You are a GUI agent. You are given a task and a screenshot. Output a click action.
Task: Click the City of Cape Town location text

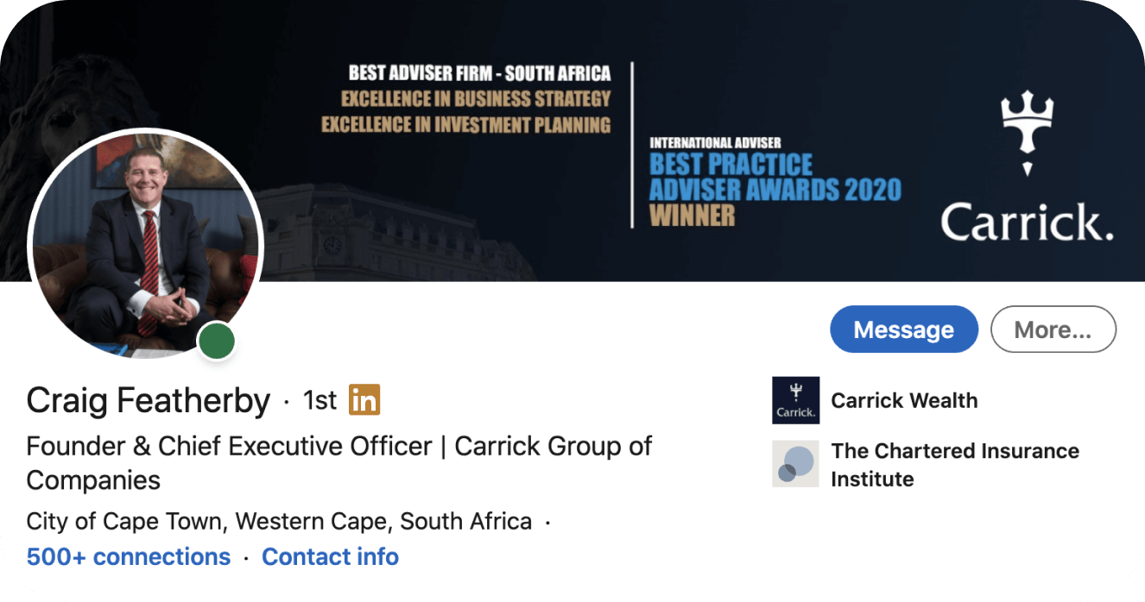(279, 521)
